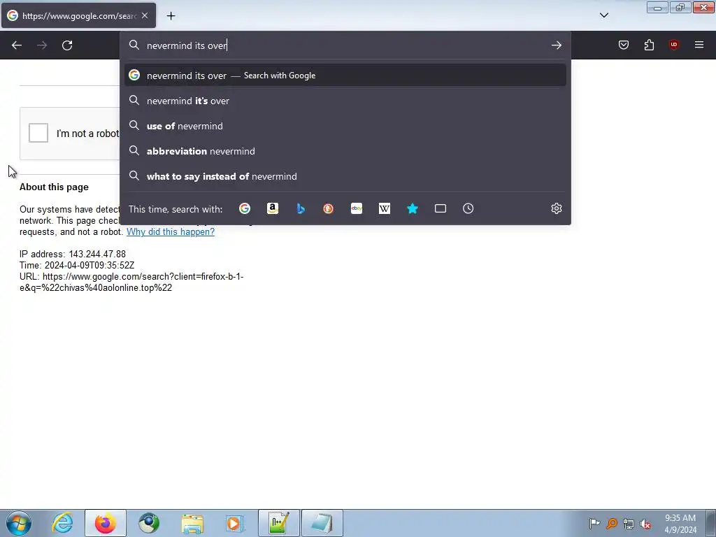Viewport: 716px width, 537px height.
Task: Search open tabs using the tab icon
Action: coord(441,208)
